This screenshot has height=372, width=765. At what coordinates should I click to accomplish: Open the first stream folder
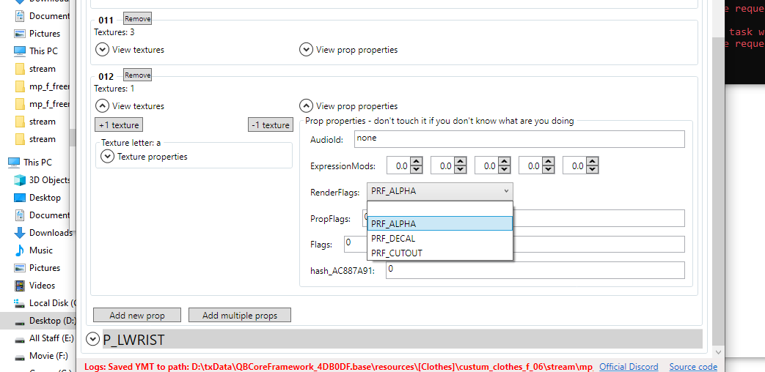[x=42, y=69]
